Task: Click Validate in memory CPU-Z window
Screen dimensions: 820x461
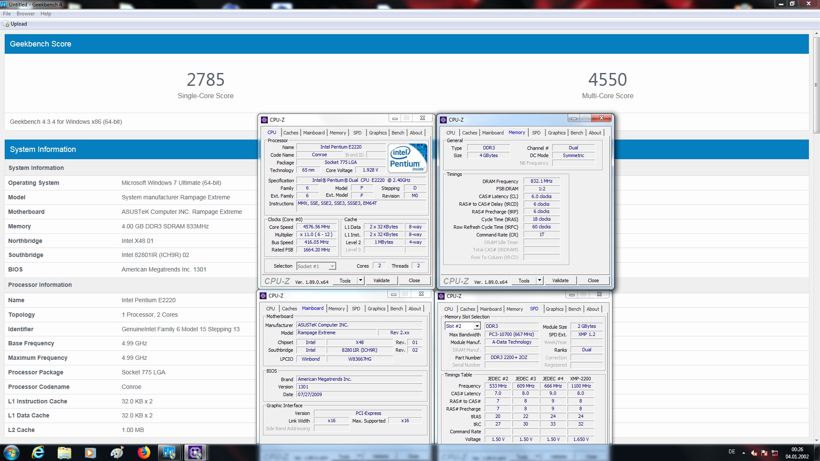Action: pos(560,280)
